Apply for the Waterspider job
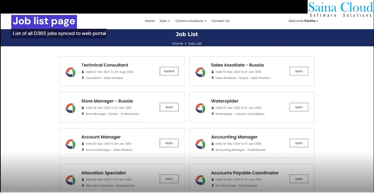This screenshot has width=374, height=193. coord(299,107)
